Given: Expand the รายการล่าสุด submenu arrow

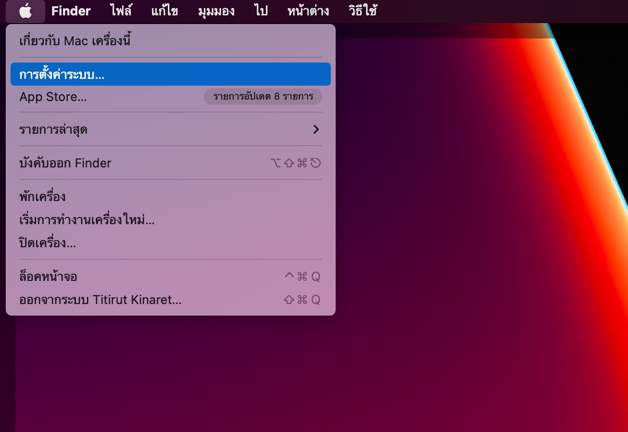Looking at the screenshot, I should point(315,129).
